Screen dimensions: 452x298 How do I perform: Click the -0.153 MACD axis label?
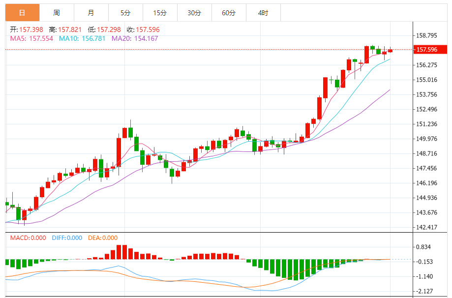(x=424, y=262)
